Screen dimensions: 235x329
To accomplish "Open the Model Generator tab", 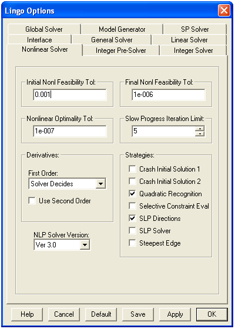I will point(122,29).
